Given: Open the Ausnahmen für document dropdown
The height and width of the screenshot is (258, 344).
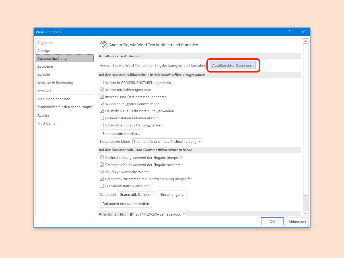Looking at the screenshot, I should pos(157,214).
